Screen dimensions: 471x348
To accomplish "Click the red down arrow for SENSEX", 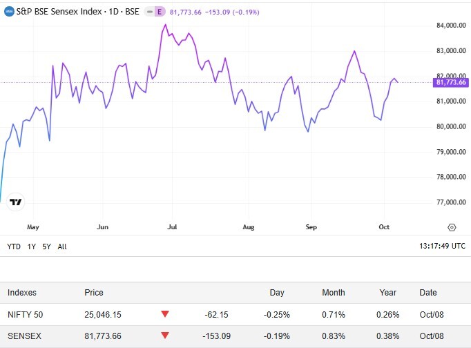I will (164, 336).
